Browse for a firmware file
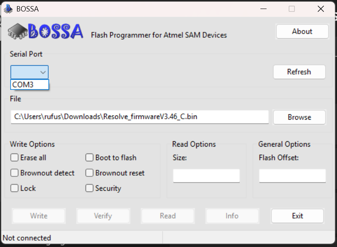 tap(299, 117)
